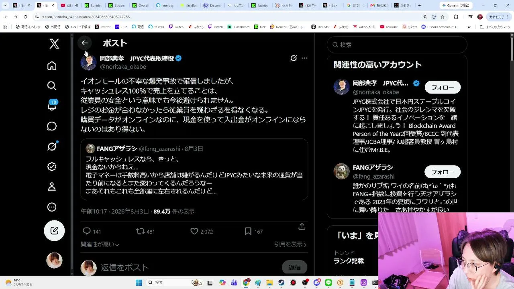Click the 検索 search box on X
This screenshot has height=289, width=514.
point(397,45)
